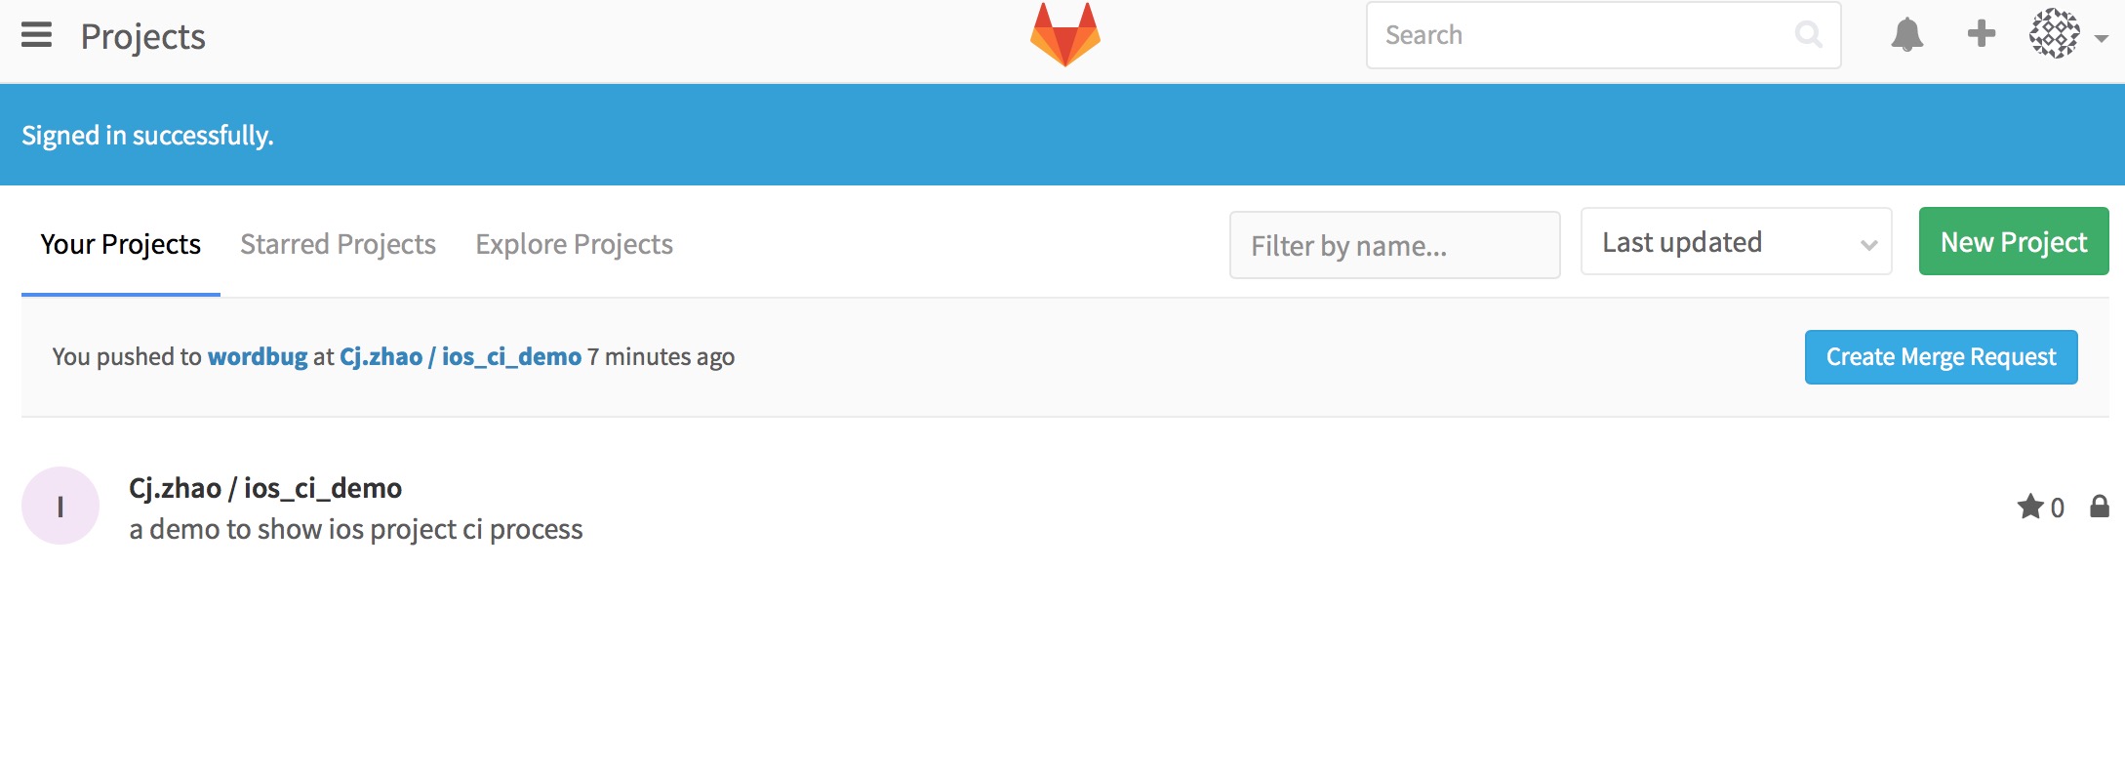Open the notifications bell

click(1907, 34)
